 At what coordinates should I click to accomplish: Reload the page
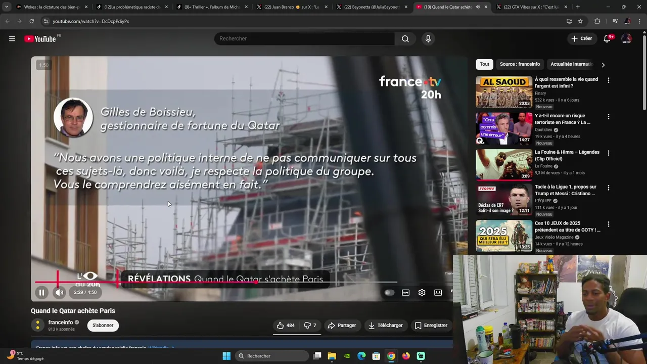pos(31,21)
